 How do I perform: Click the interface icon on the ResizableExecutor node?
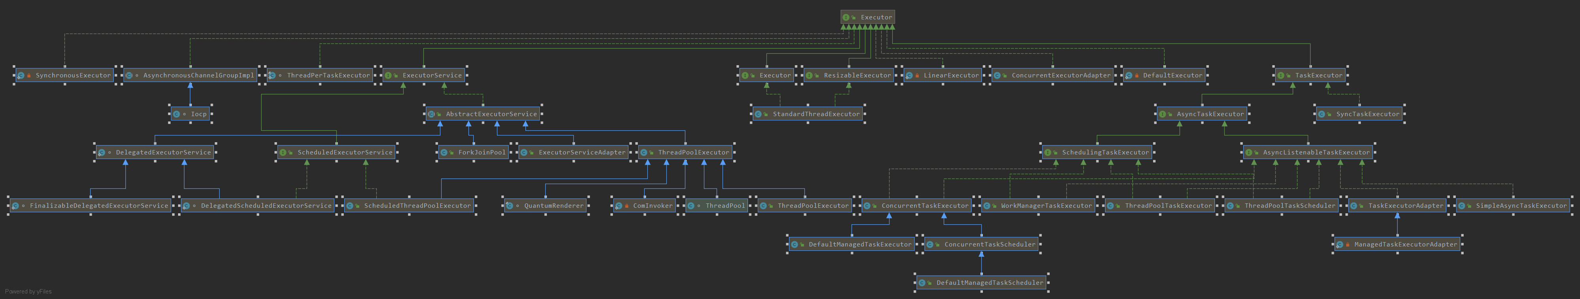[810, 75]
